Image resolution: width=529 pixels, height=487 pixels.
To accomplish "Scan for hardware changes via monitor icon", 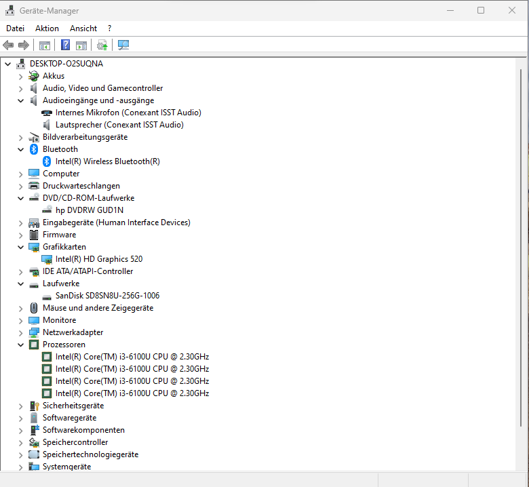I will (123, 45).
